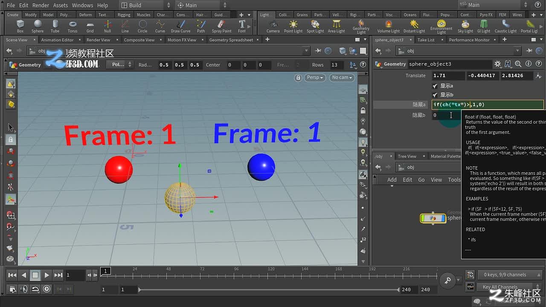Add a Distant Light
Image resolution: width=546 pixels, height=307 pixels.
(414, 26)
